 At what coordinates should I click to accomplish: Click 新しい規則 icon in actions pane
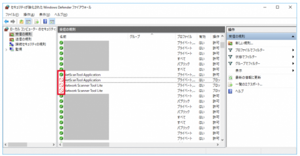click(230, 43)
